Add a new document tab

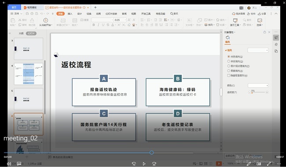coord(95,7)
